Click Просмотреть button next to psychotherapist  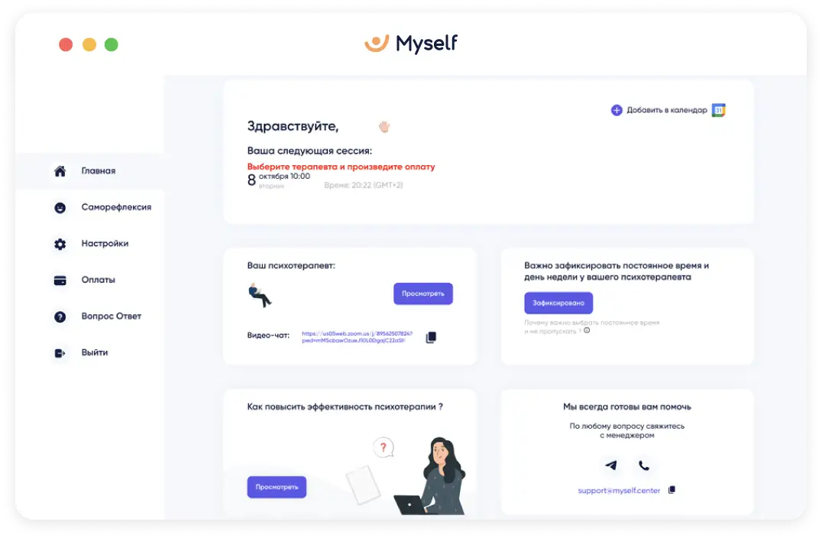pyautogui.click(x=423, y=293)
